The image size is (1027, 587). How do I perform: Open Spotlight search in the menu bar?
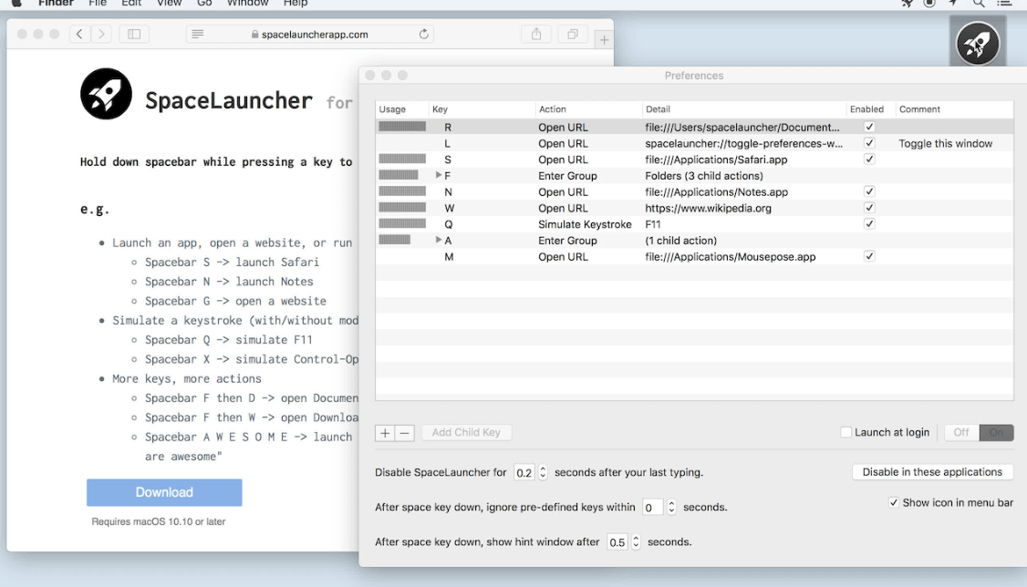(979, 4)
